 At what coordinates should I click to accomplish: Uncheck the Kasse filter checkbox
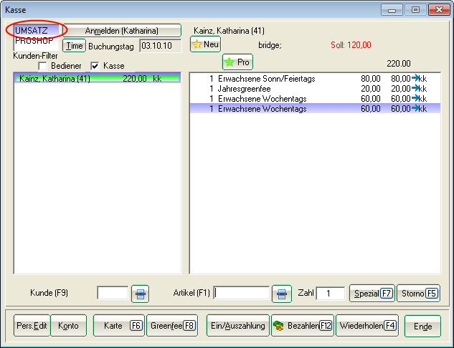95,66
